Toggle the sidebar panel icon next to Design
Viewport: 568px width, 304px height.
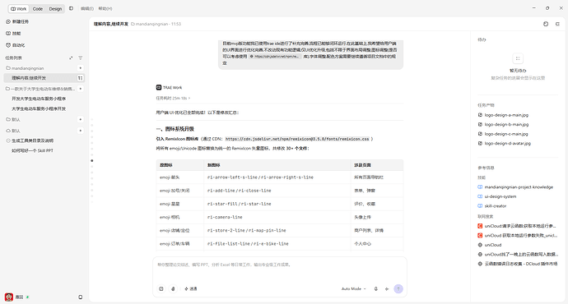pos(71,8)
